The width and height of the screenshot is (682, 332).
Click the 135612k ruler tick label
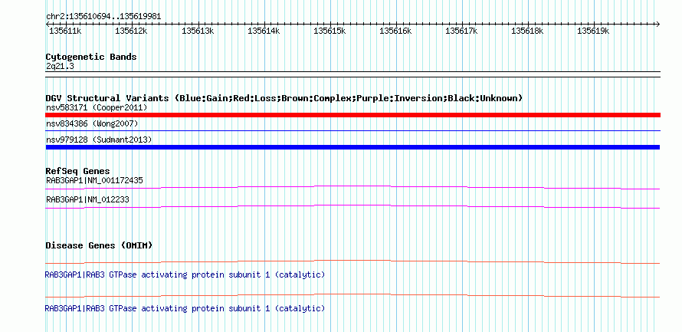131,31
